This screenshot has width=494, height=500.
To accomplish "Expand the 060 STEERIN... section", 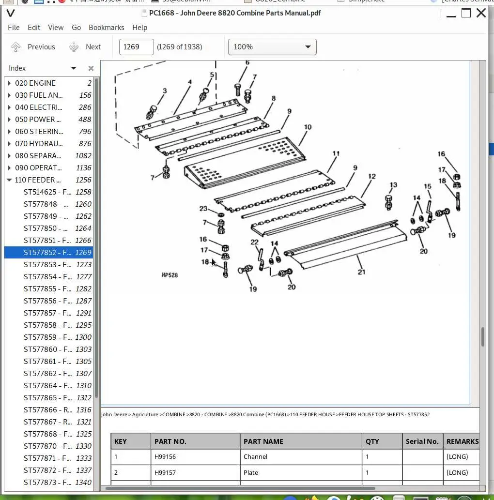I will coord(9,132).
